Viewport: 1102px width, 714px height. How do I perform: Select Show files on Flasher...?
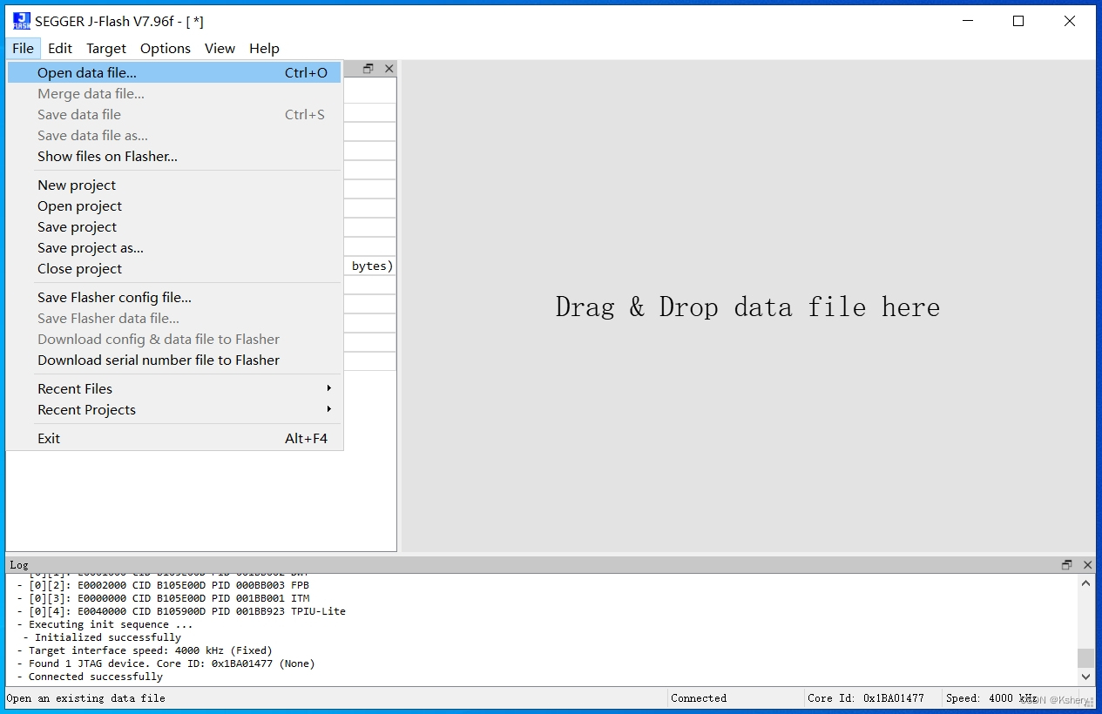174,157
